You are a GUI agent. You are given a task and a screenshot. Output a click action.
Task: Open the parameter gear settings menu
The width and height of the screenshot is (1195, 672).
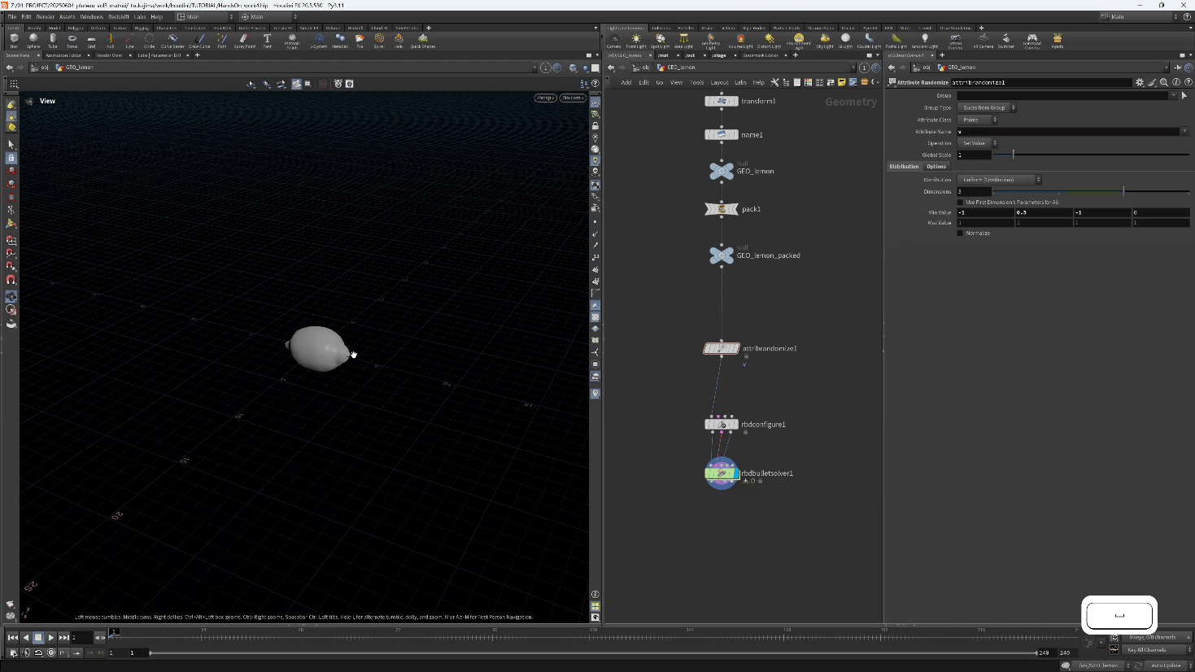(x=1140, y=82)
